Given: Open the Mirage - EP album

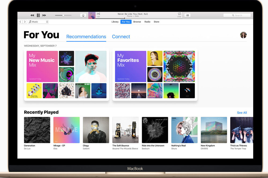Looking at the screenshot, I should click(66, 130).
